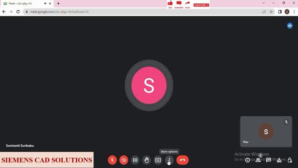The width and height of the screenshot is (298, 168).
Task: Share this page icon in address bar
Action: [264, 12]
